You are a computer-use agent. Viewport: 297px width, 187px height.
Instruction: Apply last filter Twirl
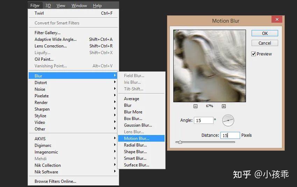pos(73,13)
